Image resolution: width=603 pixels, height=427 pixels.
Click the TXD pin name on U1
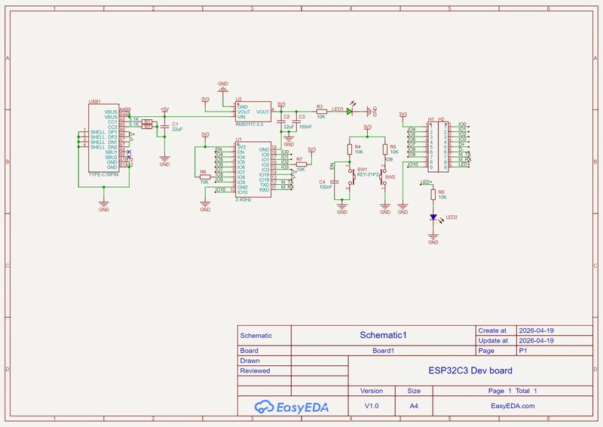tap(265, 185)
